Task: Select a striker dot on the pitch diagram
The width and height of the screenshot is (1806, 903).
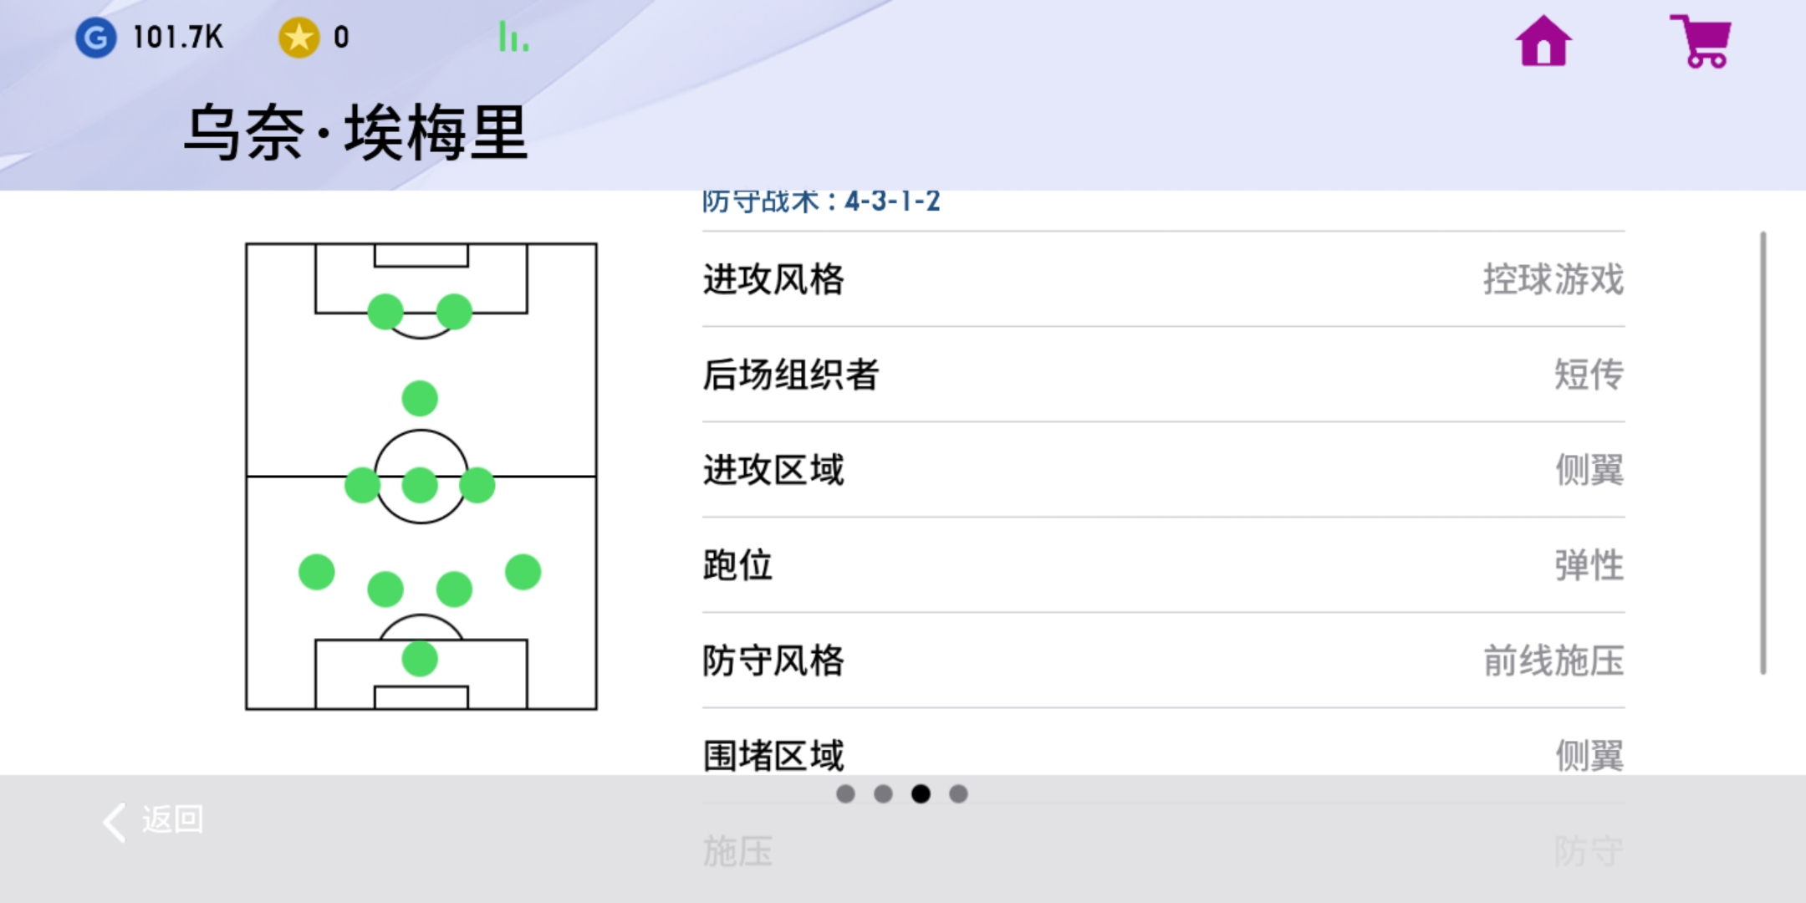Action: (385, 310)
